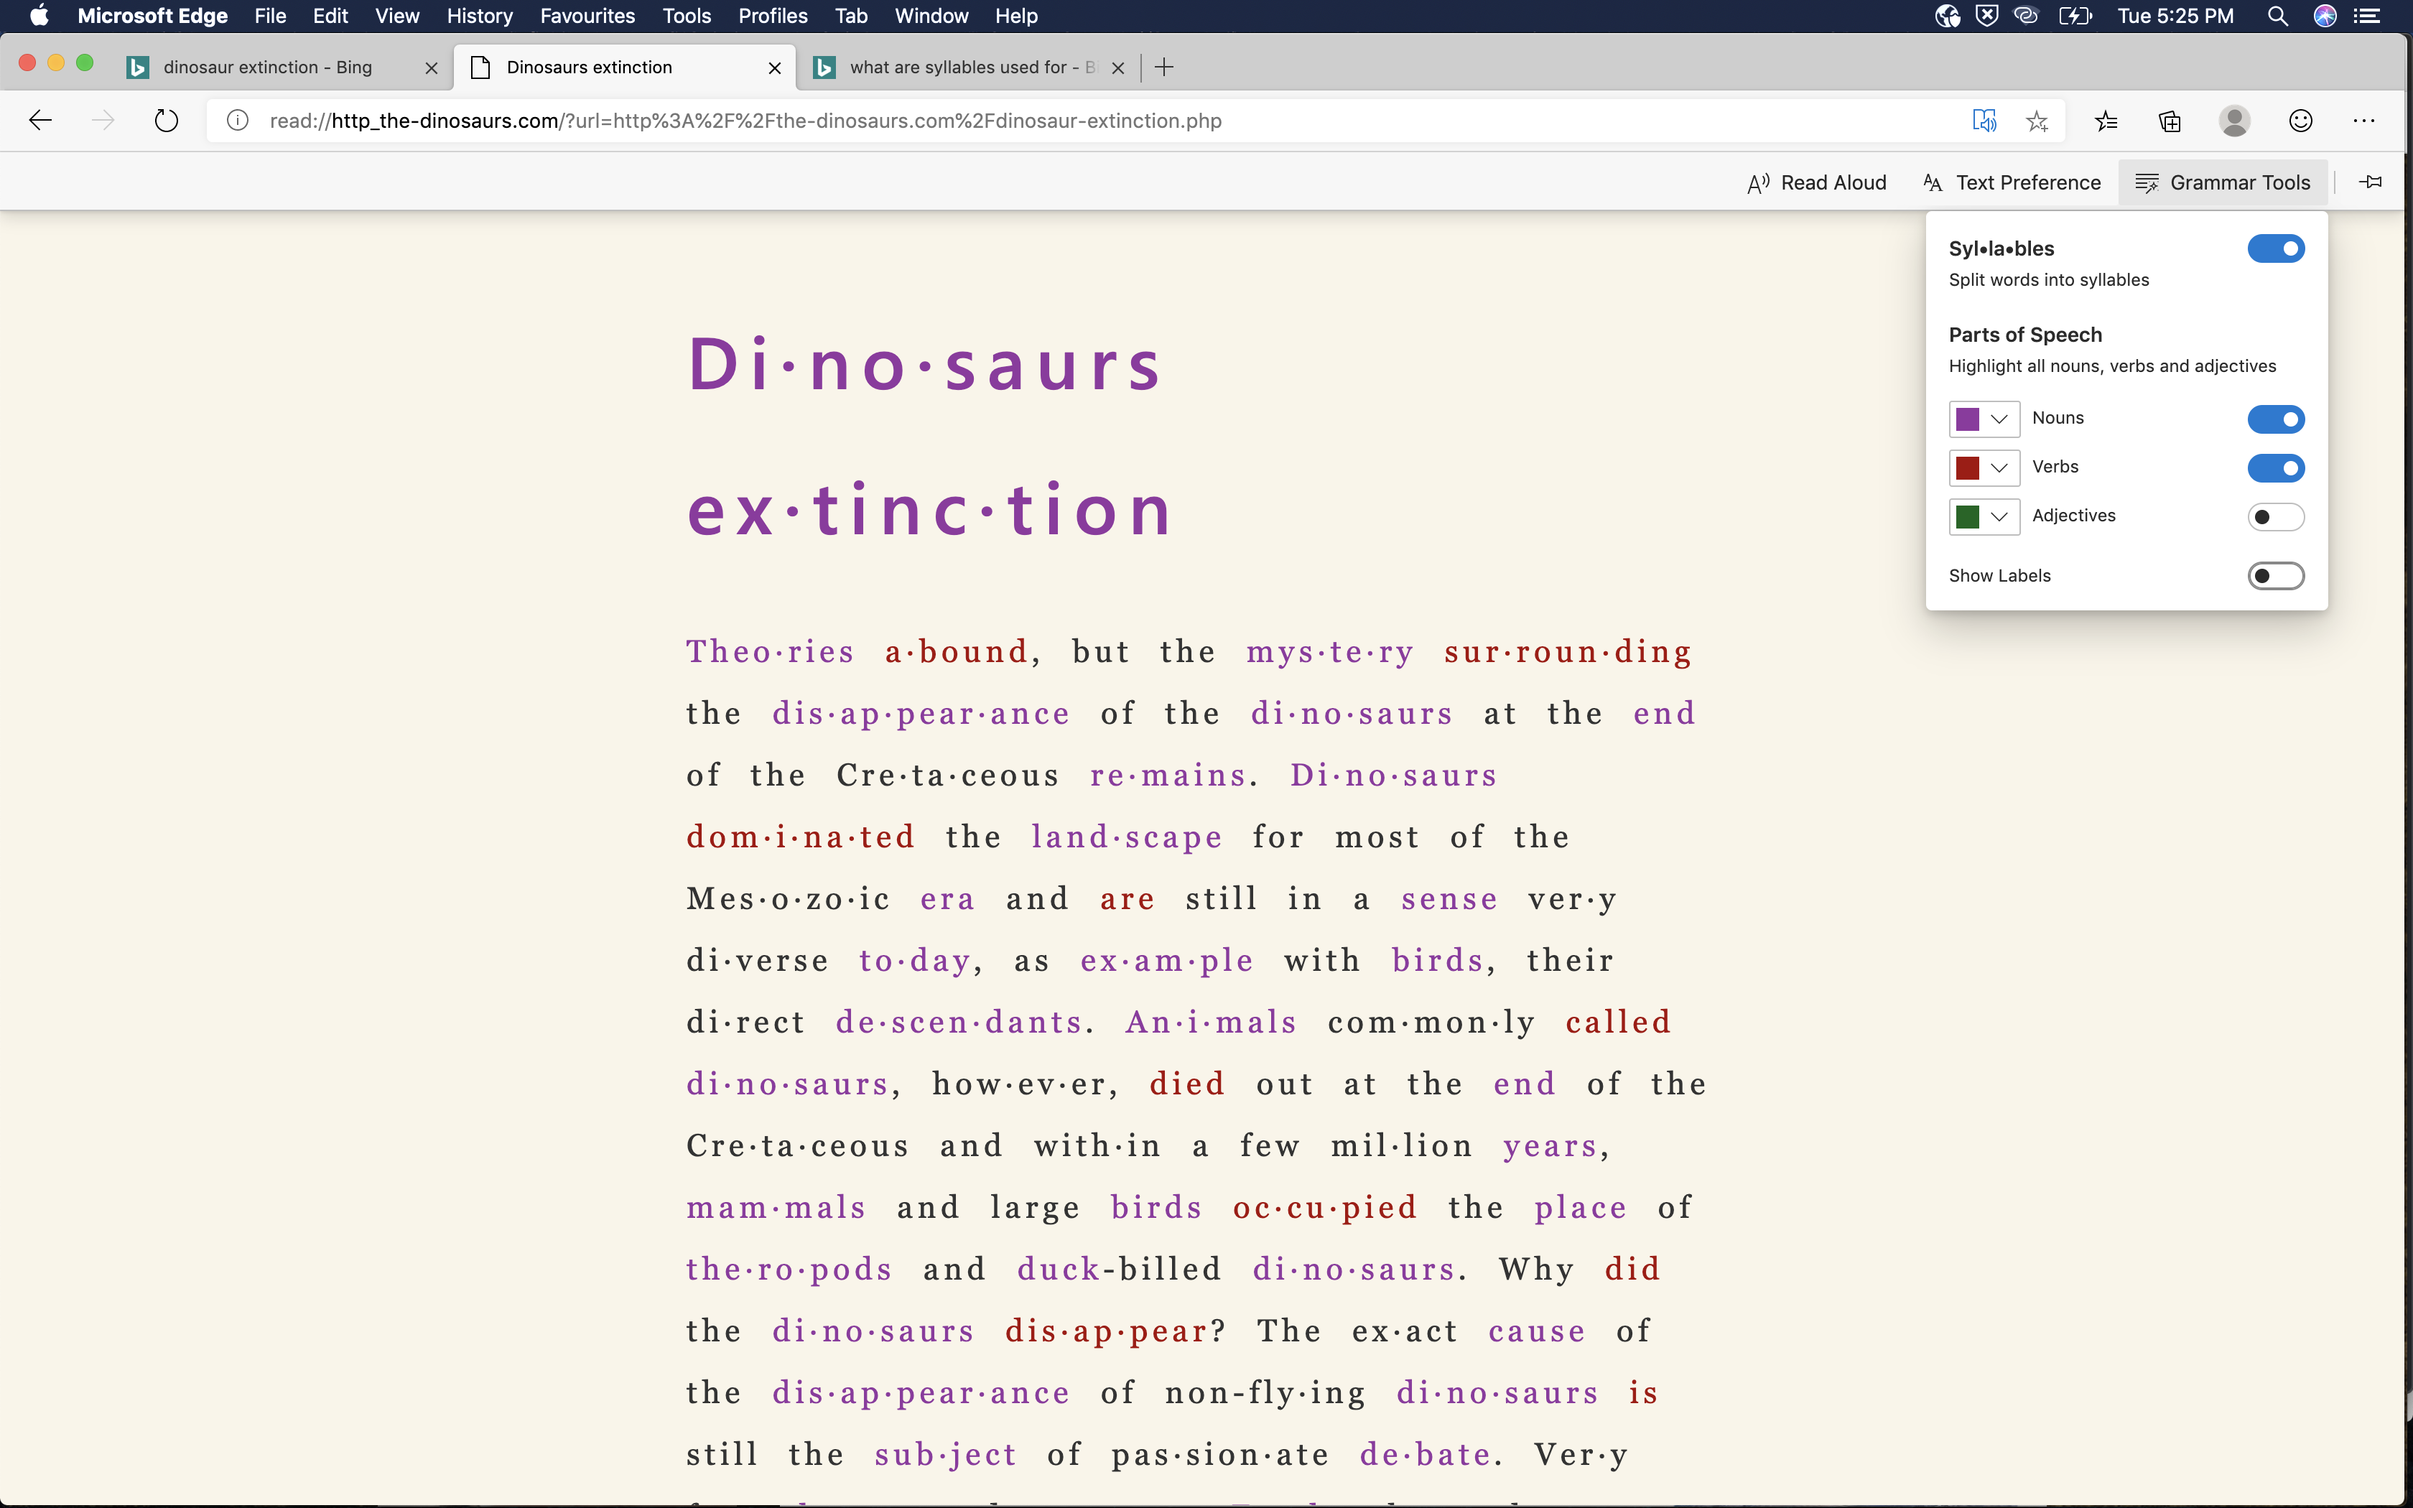The width and height of the screenshot is (2413, 1508).
Task: Click the site information icon in address bar
Action: pyautogui.click(x=237, y=121)
